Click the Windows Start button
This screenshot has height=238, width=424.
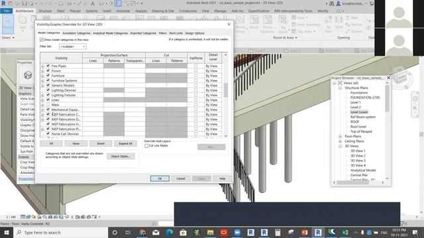coord(7,232)
